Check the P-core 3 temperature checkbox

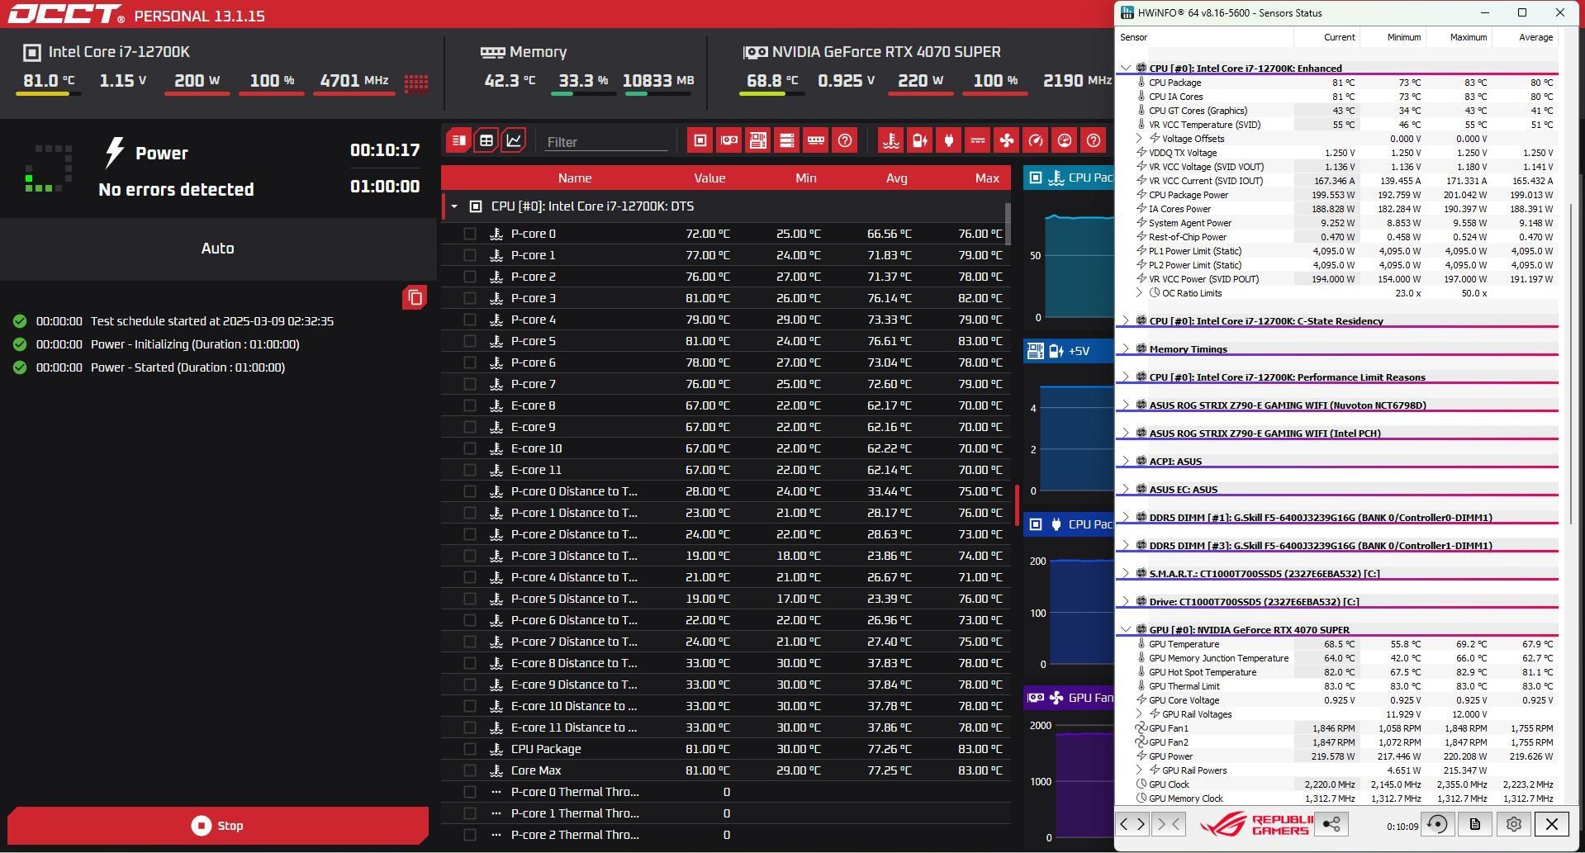click(470, 298)
